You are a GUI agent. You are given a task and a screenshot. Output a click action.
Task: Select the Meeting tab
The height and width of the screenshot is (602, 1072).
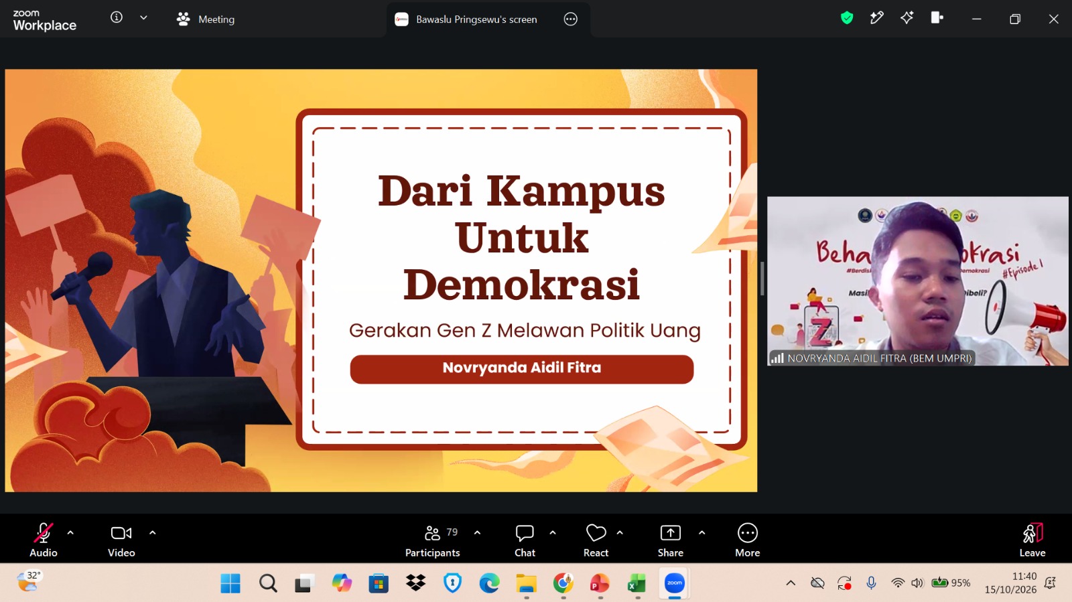click(x=206, y=19)
